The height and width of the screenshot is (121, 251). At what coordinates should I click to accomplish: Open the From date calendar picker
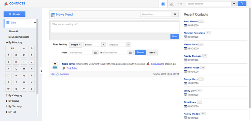click(x=96, y=53)
